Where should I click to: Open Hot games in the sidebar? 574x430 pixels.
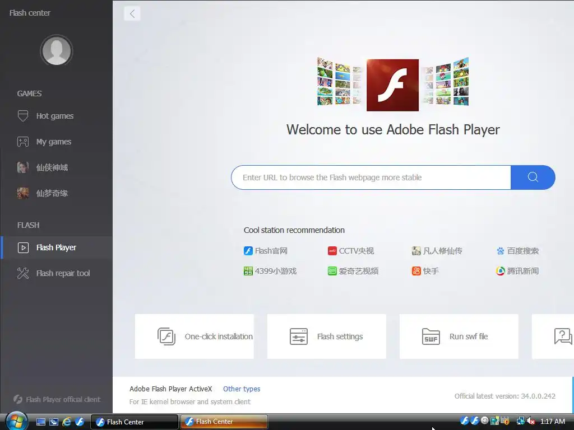click(57, 116)
